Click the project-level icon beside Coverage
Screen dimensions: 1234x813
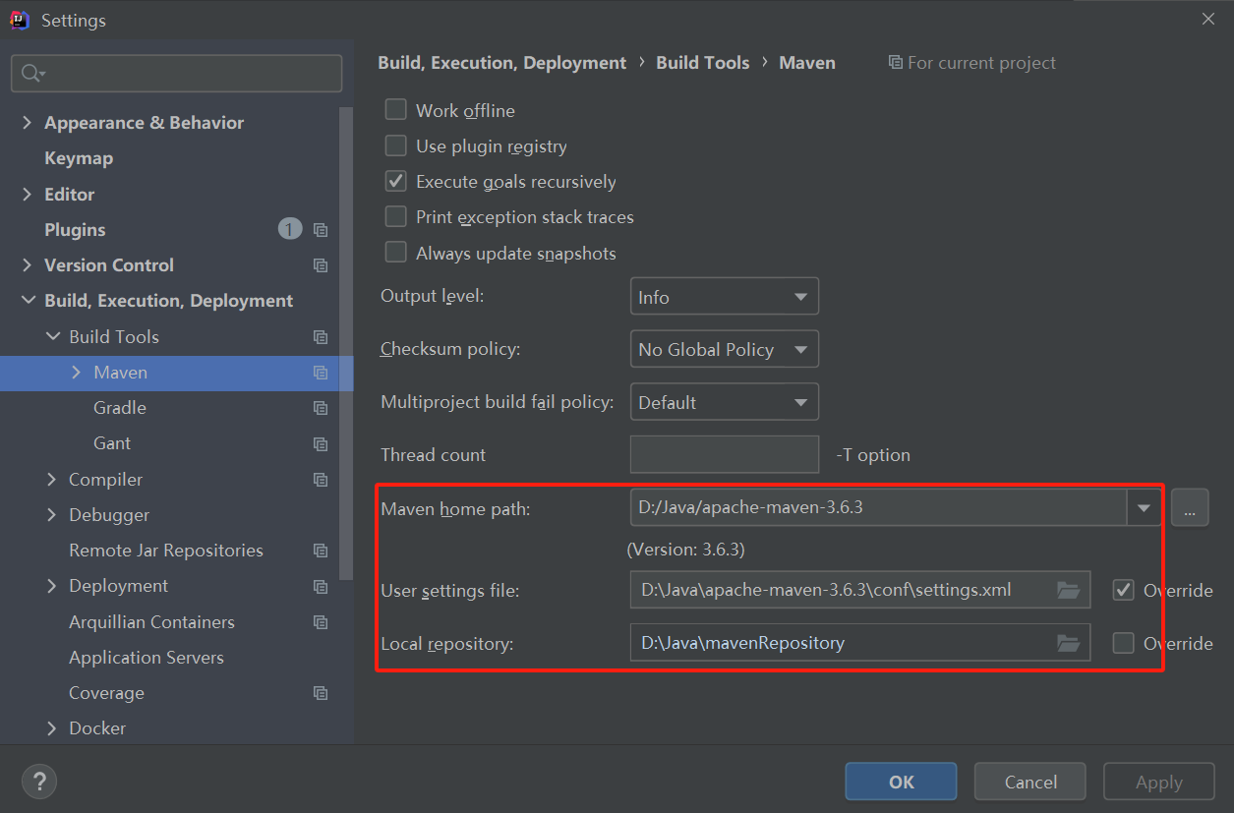pos(321,693)
